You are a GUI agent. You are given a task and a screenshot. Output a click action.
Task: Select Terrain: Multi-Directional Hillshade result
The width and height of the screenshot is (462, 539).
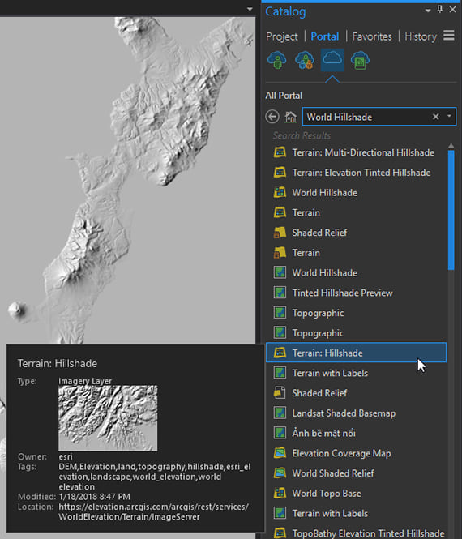[363, 152]
